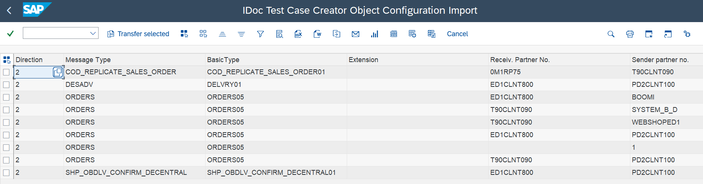Click the Print icon
This screenshot has height=184, width=703.
630,34
